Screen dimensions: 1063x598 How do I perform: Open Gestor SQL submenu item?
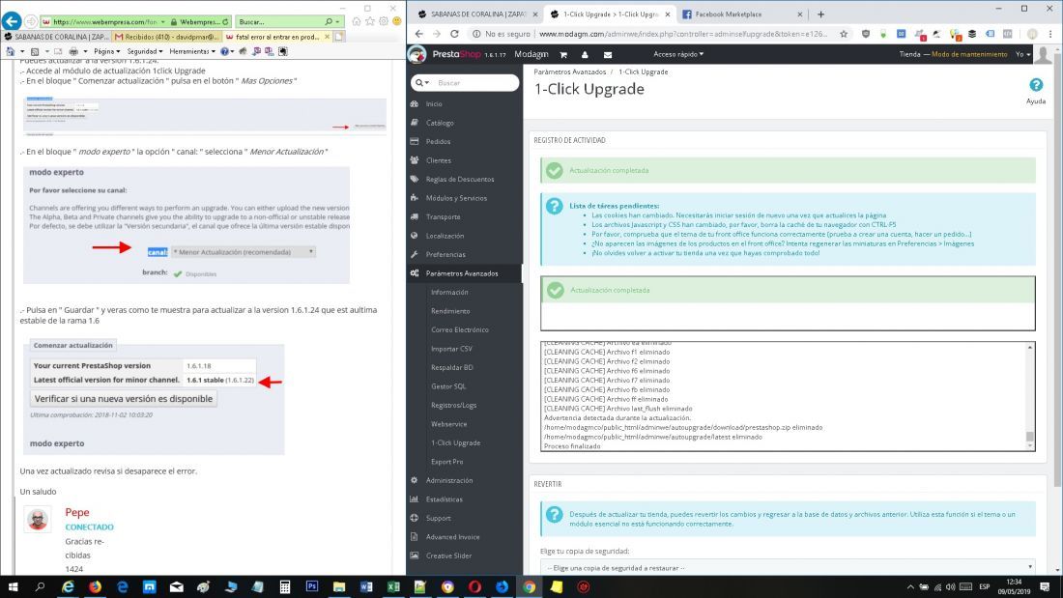(x=448, y=386)
